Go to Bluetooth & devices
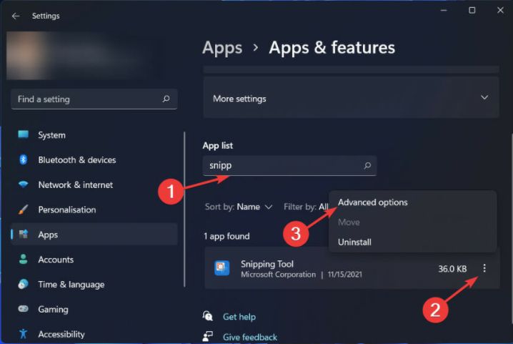 [x=94, y=160]
